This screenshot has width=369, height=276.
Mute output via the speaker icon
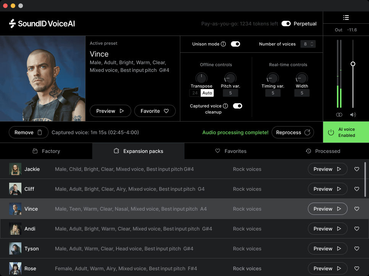pyautogui.click(x=353, y=114)
